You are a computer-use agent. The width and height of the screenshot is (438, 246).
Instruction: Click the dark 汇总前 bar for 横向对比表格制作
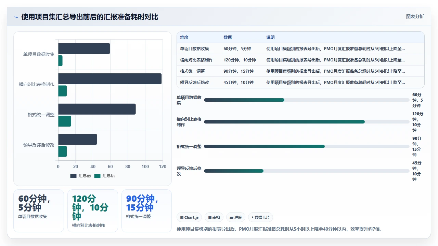coord(110,79)
